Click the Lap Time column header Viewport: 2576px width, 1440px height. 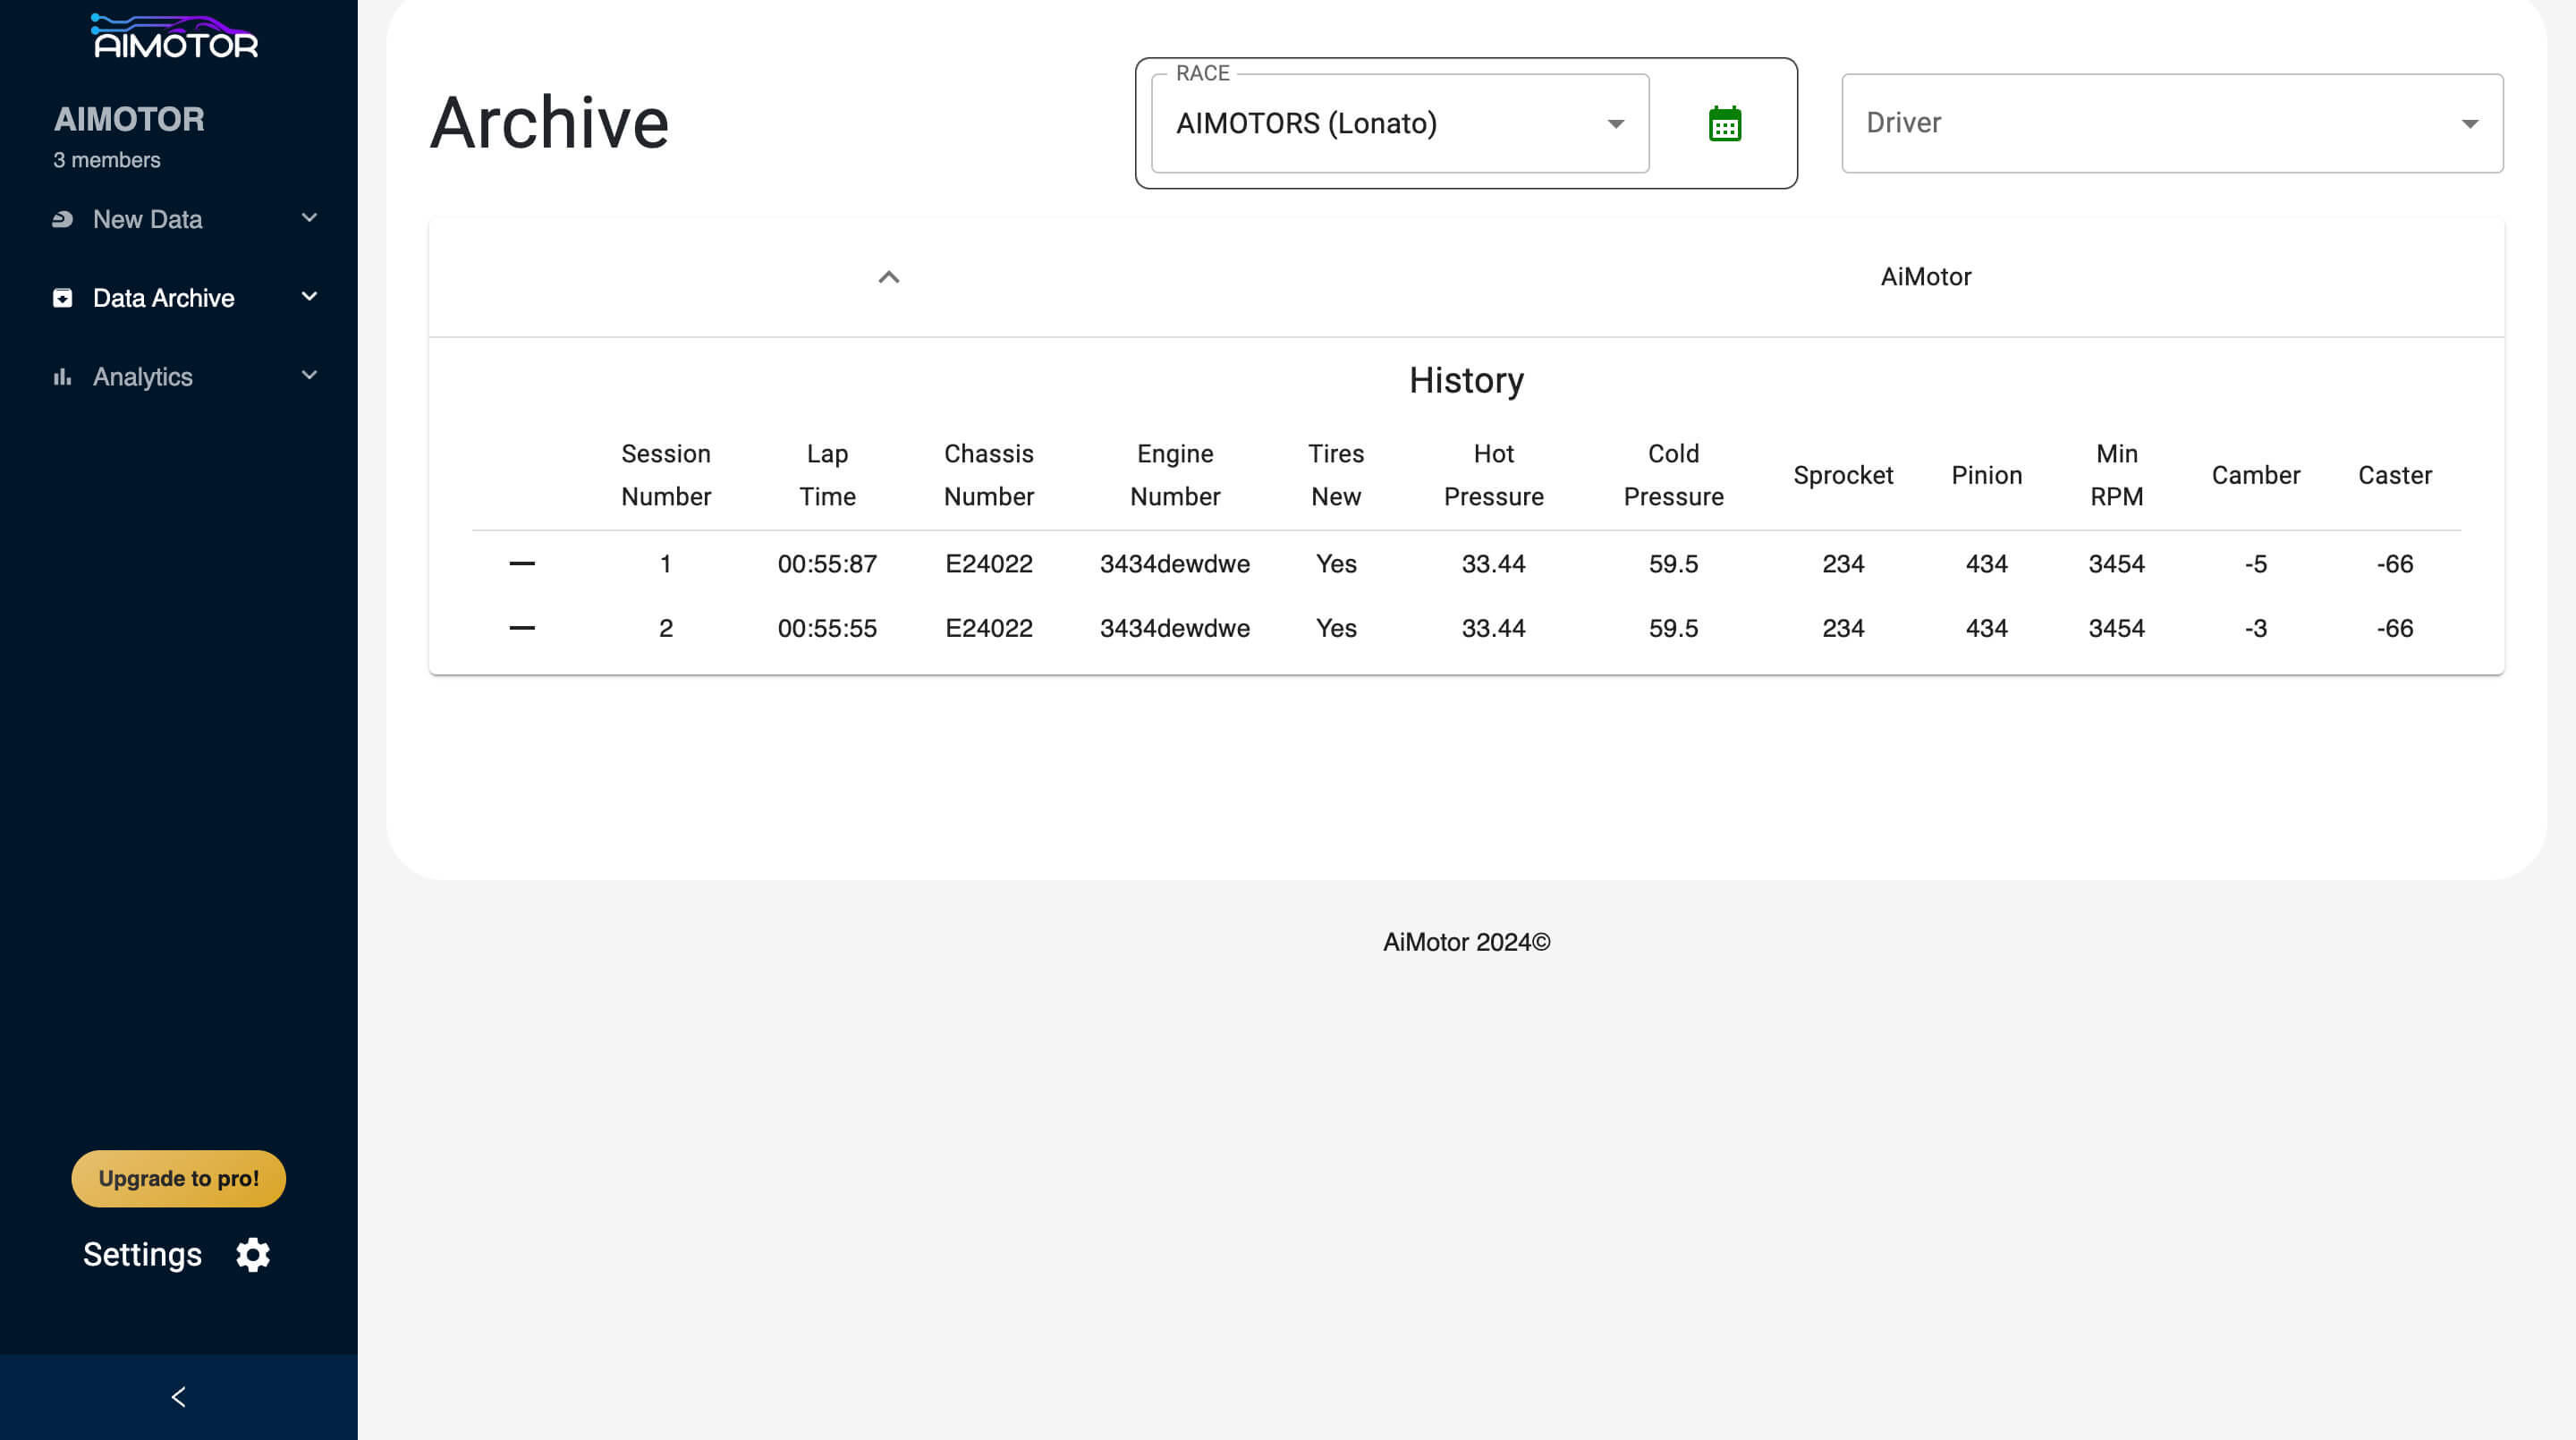coord(827,475)
